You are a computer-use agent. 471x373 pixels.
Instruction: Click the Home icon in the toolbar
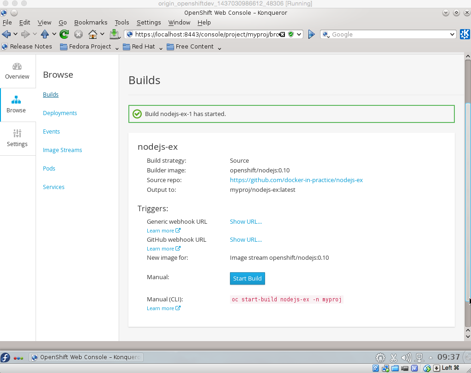point(93,34)
